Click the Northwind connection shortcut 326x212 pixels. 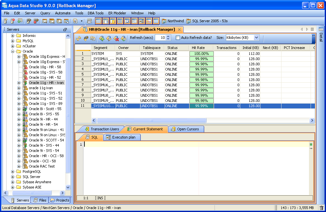tap(172, 21)
